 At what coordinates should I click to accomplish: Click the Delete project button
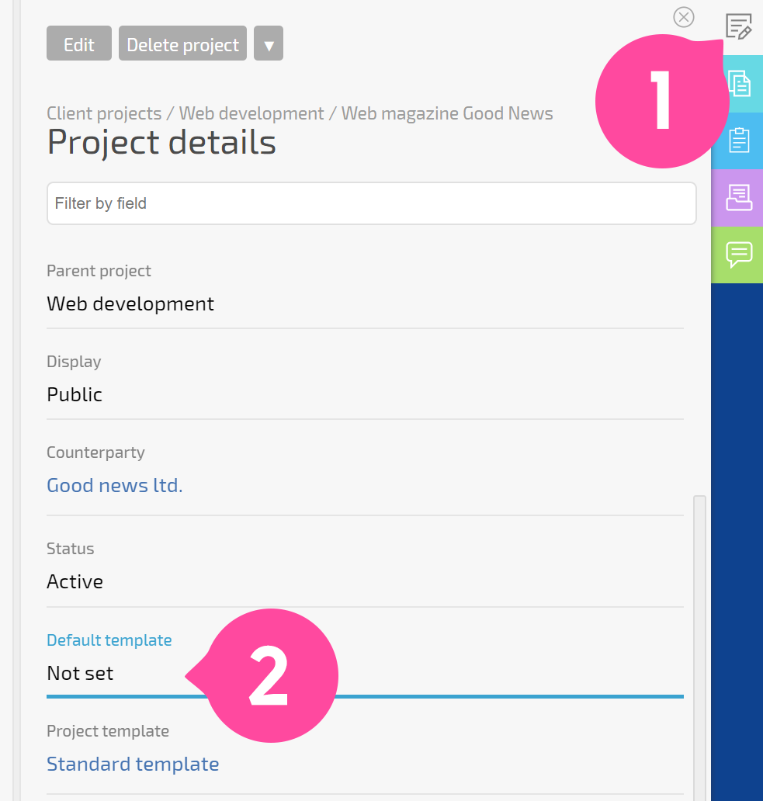(183, 43)
